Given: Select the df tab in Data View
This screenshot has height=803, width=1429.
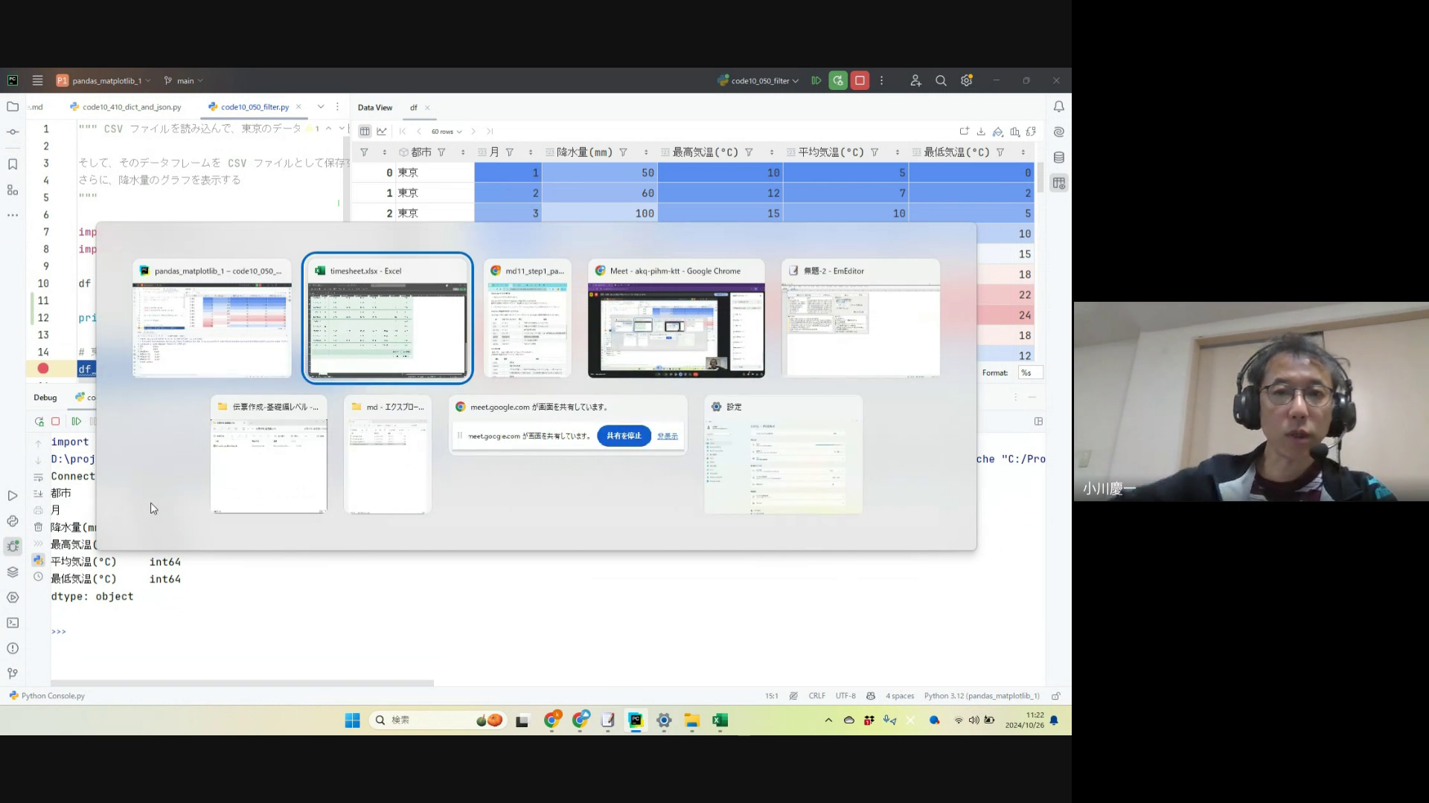Looking at the screenshot, I should (414, 108).
